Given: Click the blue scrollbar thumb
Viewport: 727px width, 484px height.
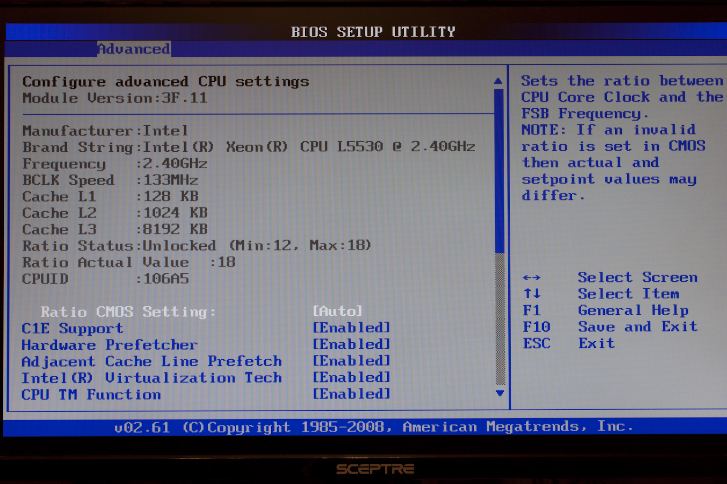Looking at the screenshot, I should pos(499,170).
